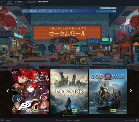Open the WHITEWAG profile tab
This screenshot has width=139, height=122.
point(43,2)
